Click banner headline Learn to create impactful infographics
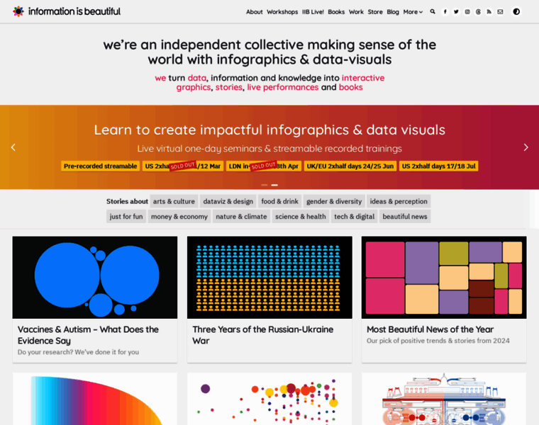Image resolution: width=539 pixels, height=425 pixels. pos(269,130)
